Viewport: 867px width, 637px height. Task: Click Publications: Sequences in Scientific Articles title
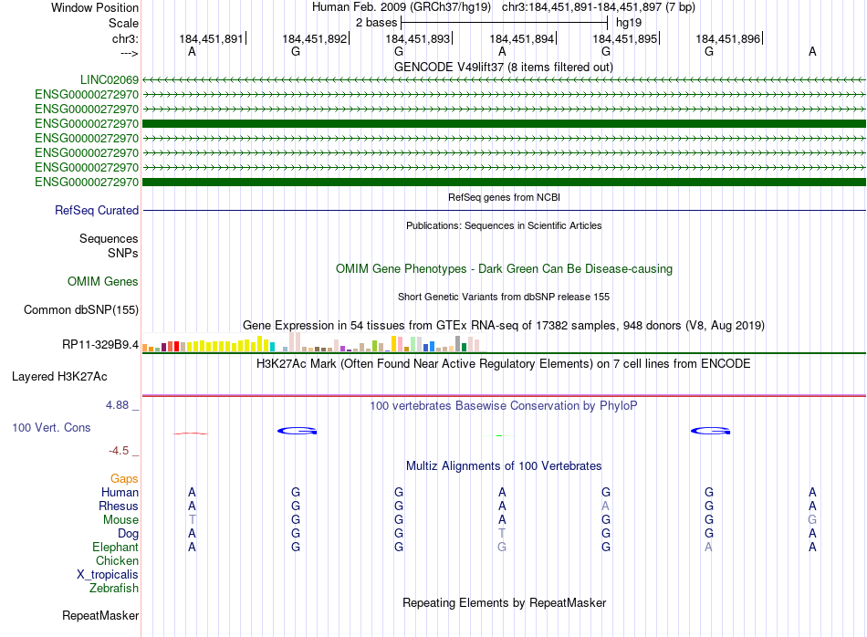point(504,225)
